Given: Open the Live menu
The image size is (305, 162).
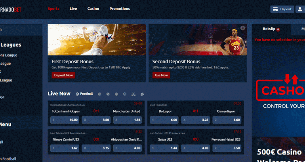Looking at the screenshot, I should 73,9.
